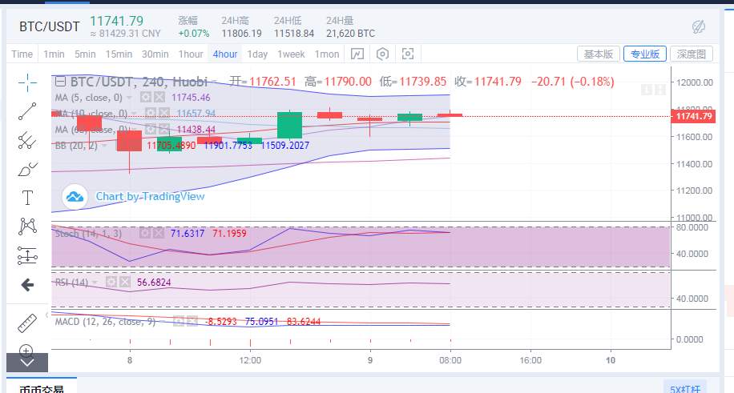
Task: Select the 5min interval tab
Action: tap(85, 54)
